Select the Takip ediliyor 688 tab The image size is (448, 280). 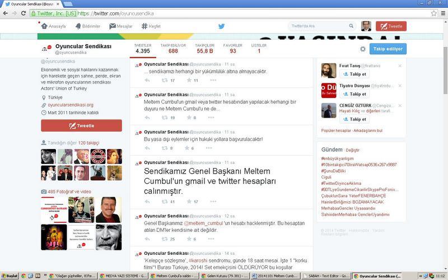pos(173,49)
